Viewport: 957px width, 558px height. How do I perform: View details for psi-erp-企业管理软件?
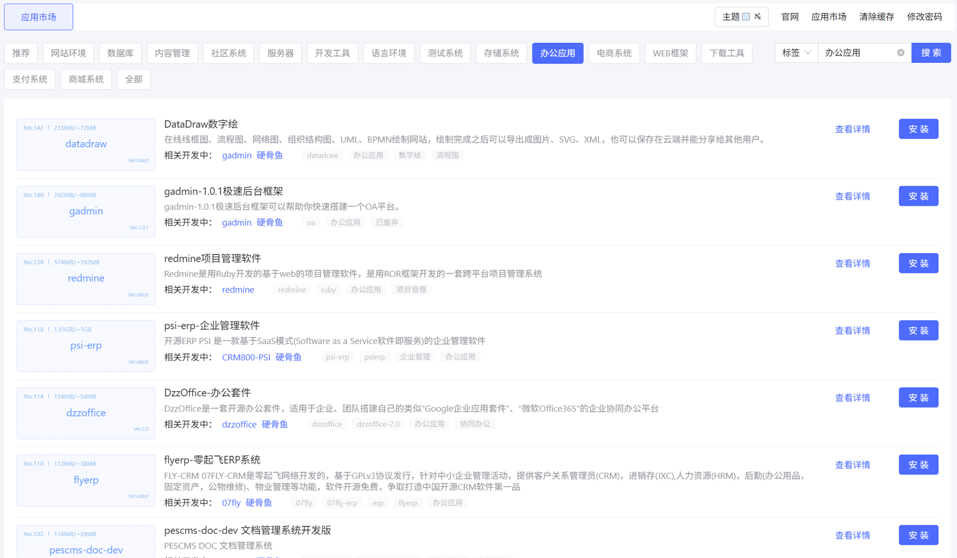(x=853, y=330)
